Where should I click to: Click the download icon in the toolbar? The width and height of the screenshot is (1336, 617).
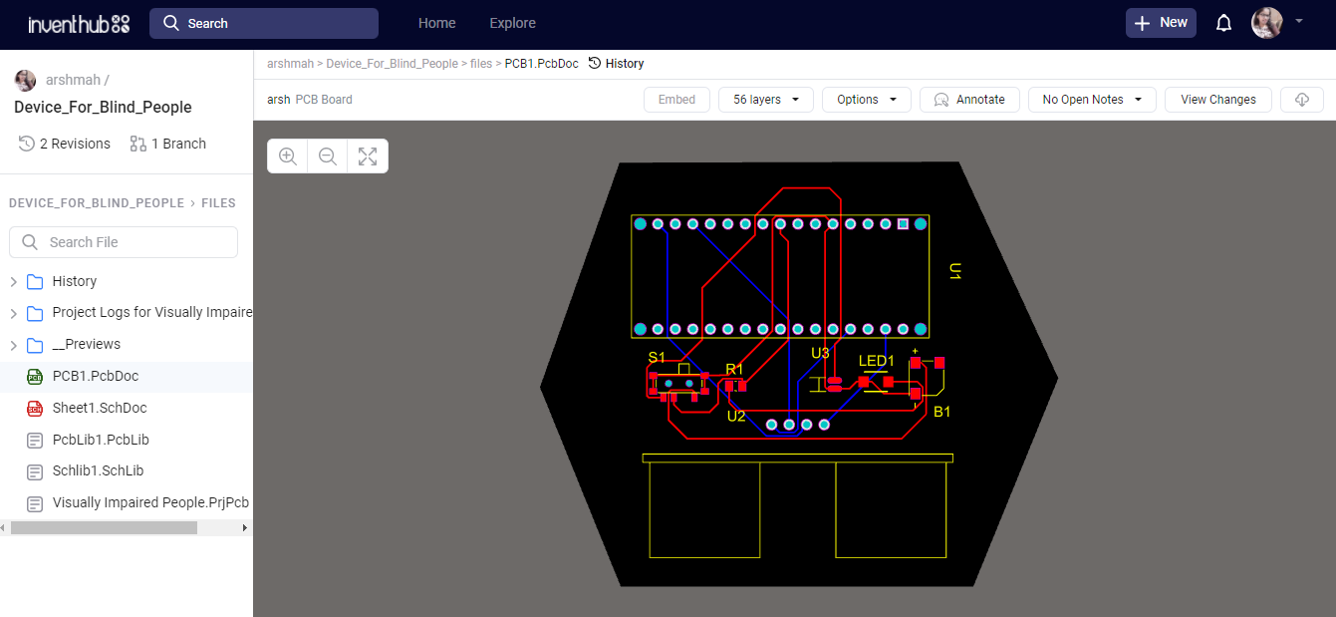[1302, 99]
